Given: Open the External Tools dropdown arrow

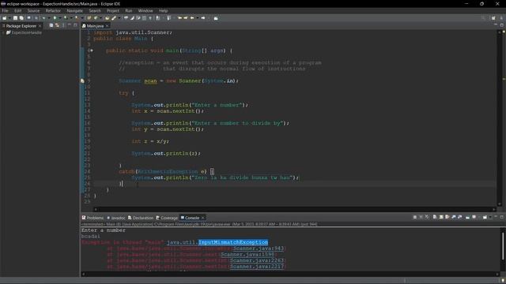Looking at the screenshot, I should coord(82,18).
